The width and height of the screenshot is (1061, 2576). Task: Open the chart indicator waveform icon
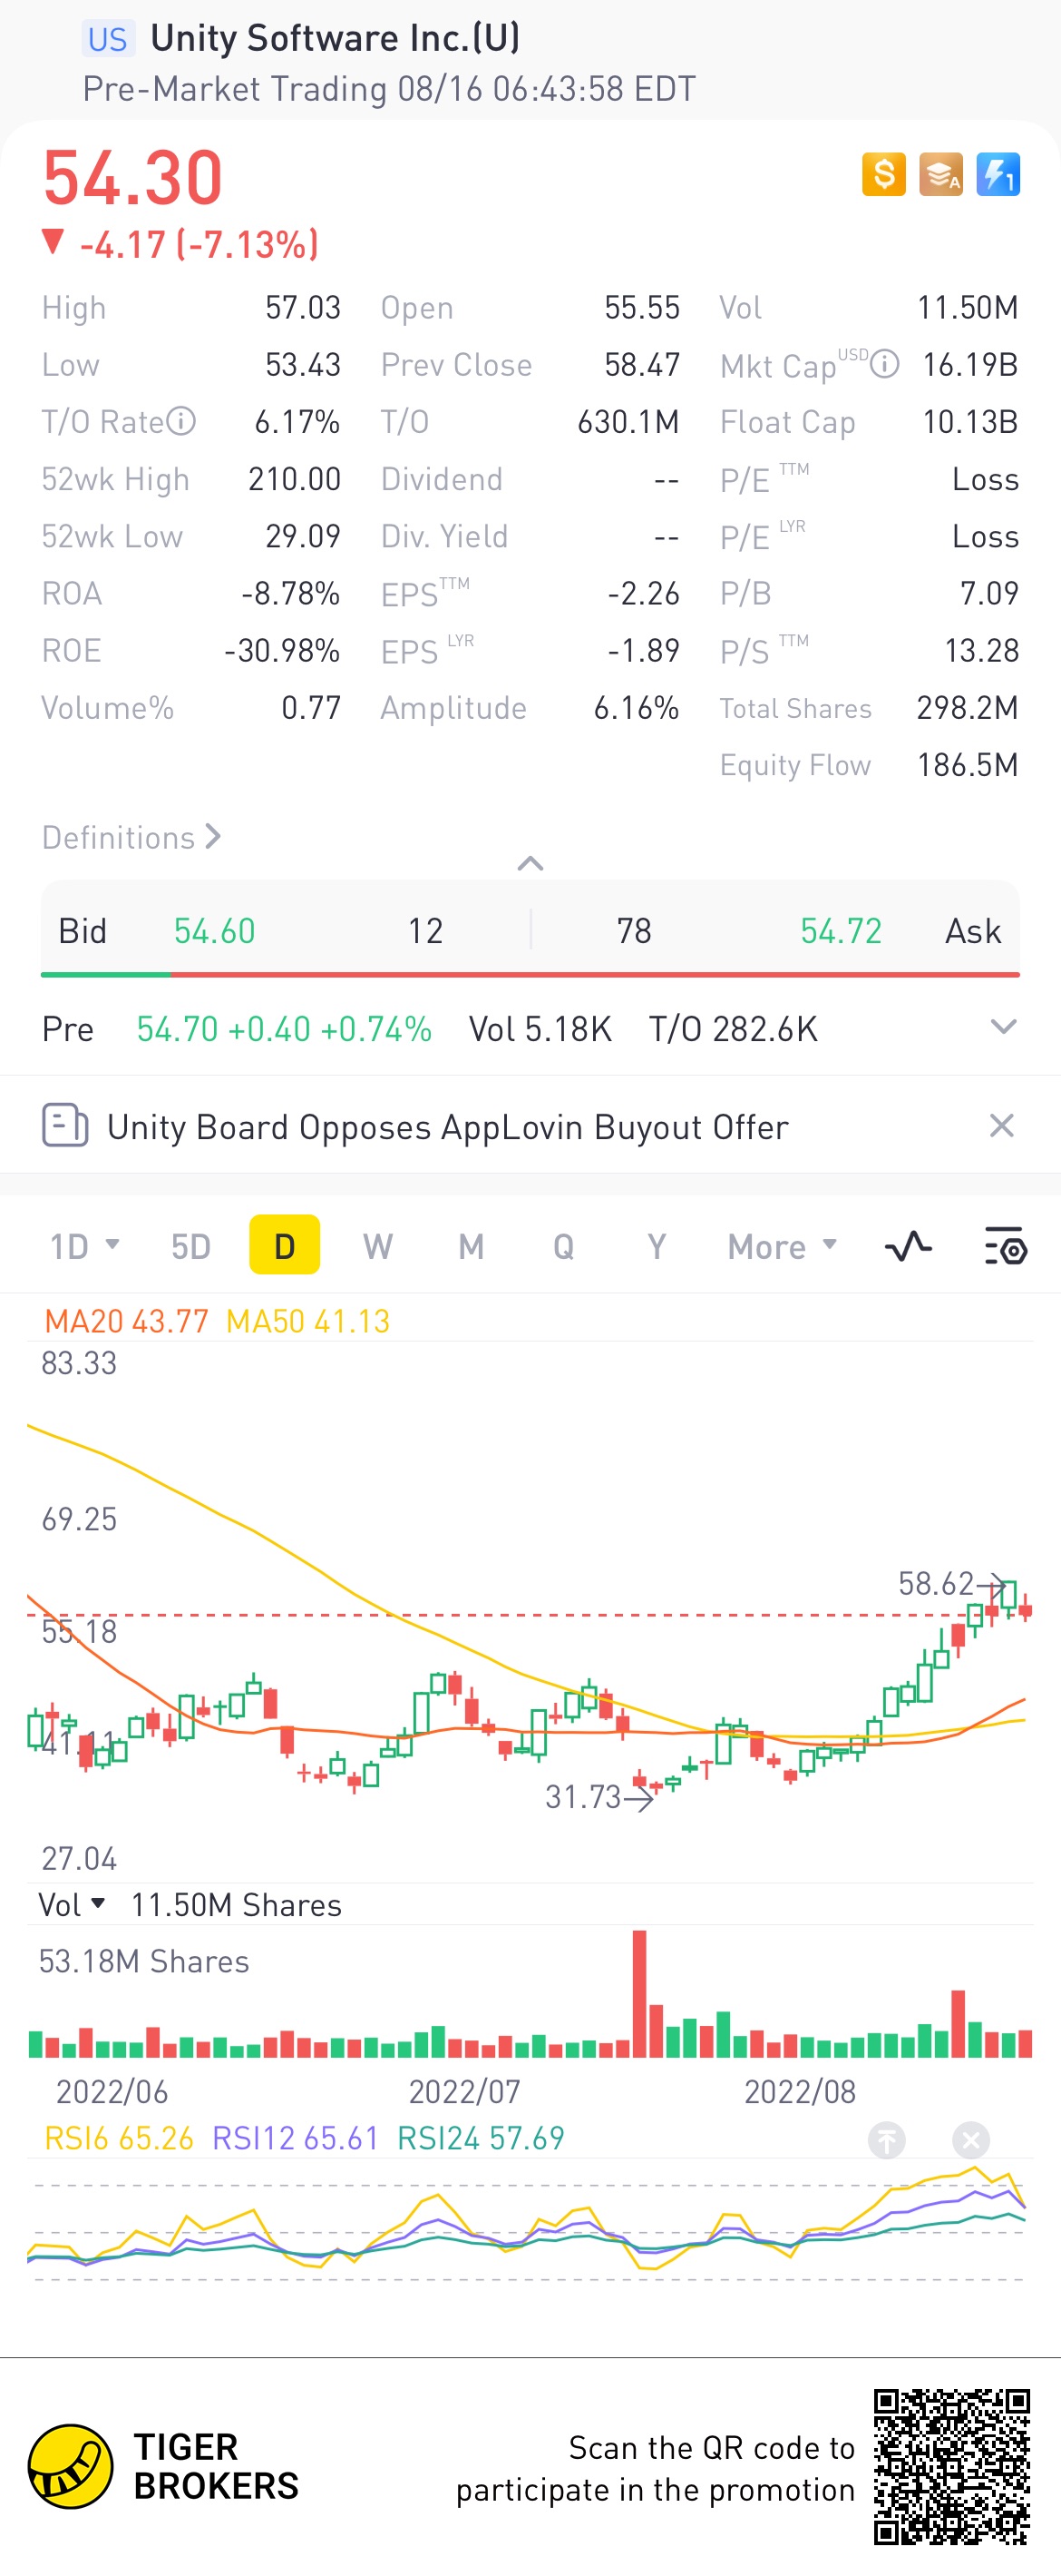point(908,1246)
